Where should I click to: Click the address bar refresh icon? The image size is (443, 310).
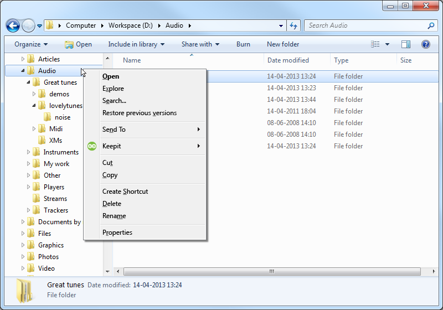pos(293,25)
